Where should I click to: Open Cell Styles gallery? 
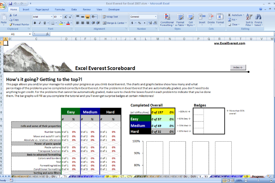(x=191, y=20)
